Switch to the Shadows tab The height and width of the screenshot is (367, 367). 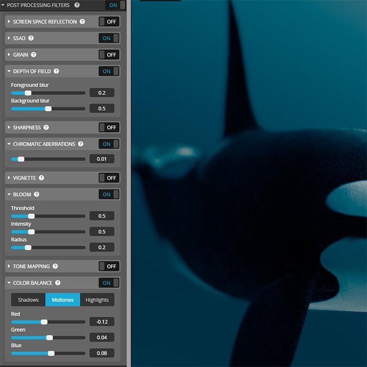pyautogui.click(x=28, y=300)
